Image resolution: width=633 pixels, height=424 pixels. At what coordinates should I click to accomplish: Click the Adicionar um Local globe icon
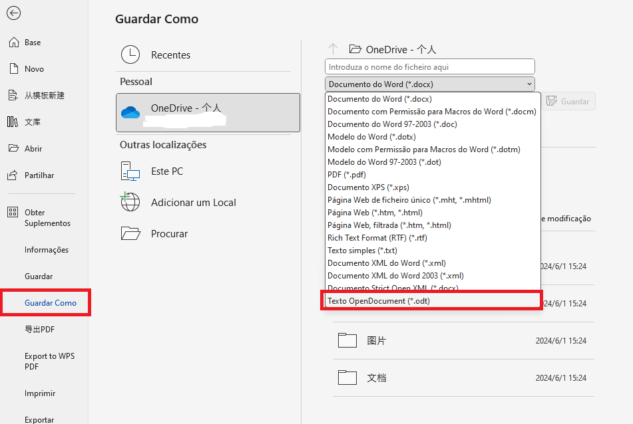[x=130, y=201]
